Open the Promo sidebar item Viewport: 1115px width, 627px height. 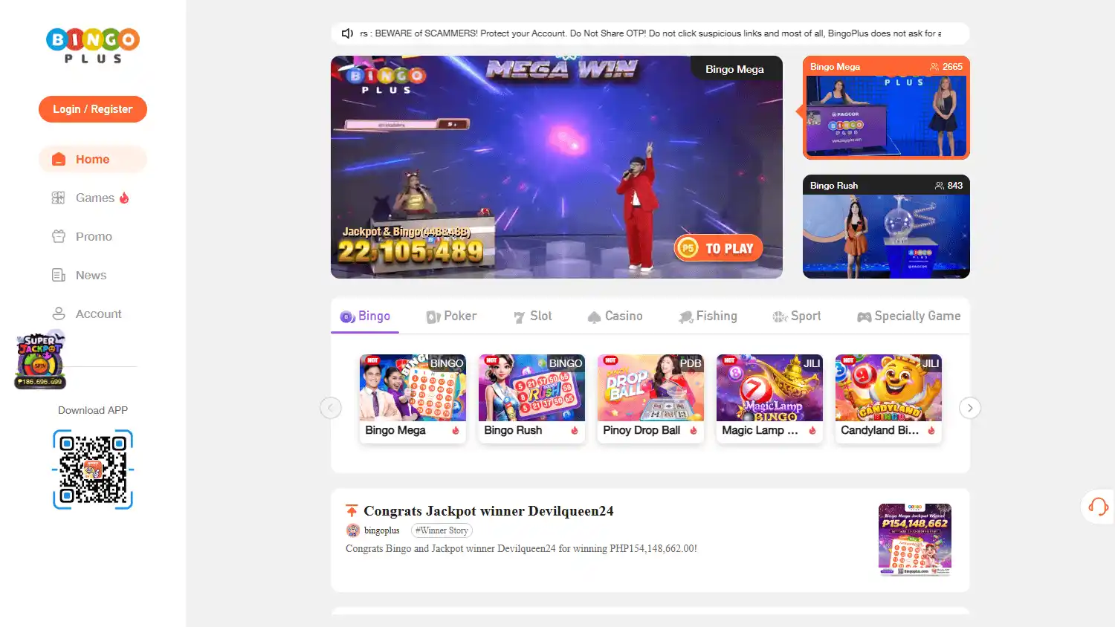[93, 236]
